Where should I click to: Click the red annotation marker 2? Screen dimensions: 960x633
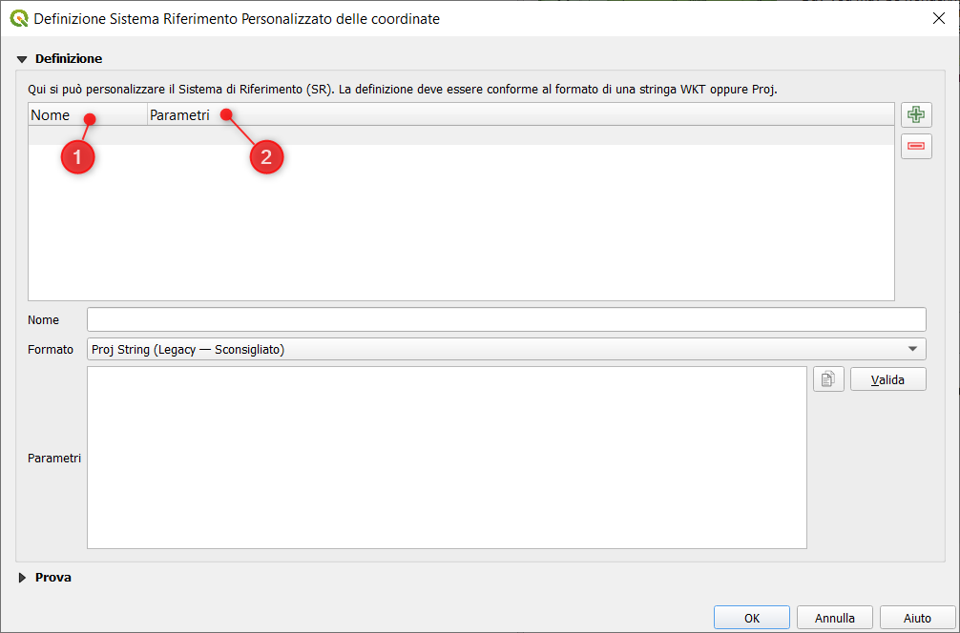[266, 156]
